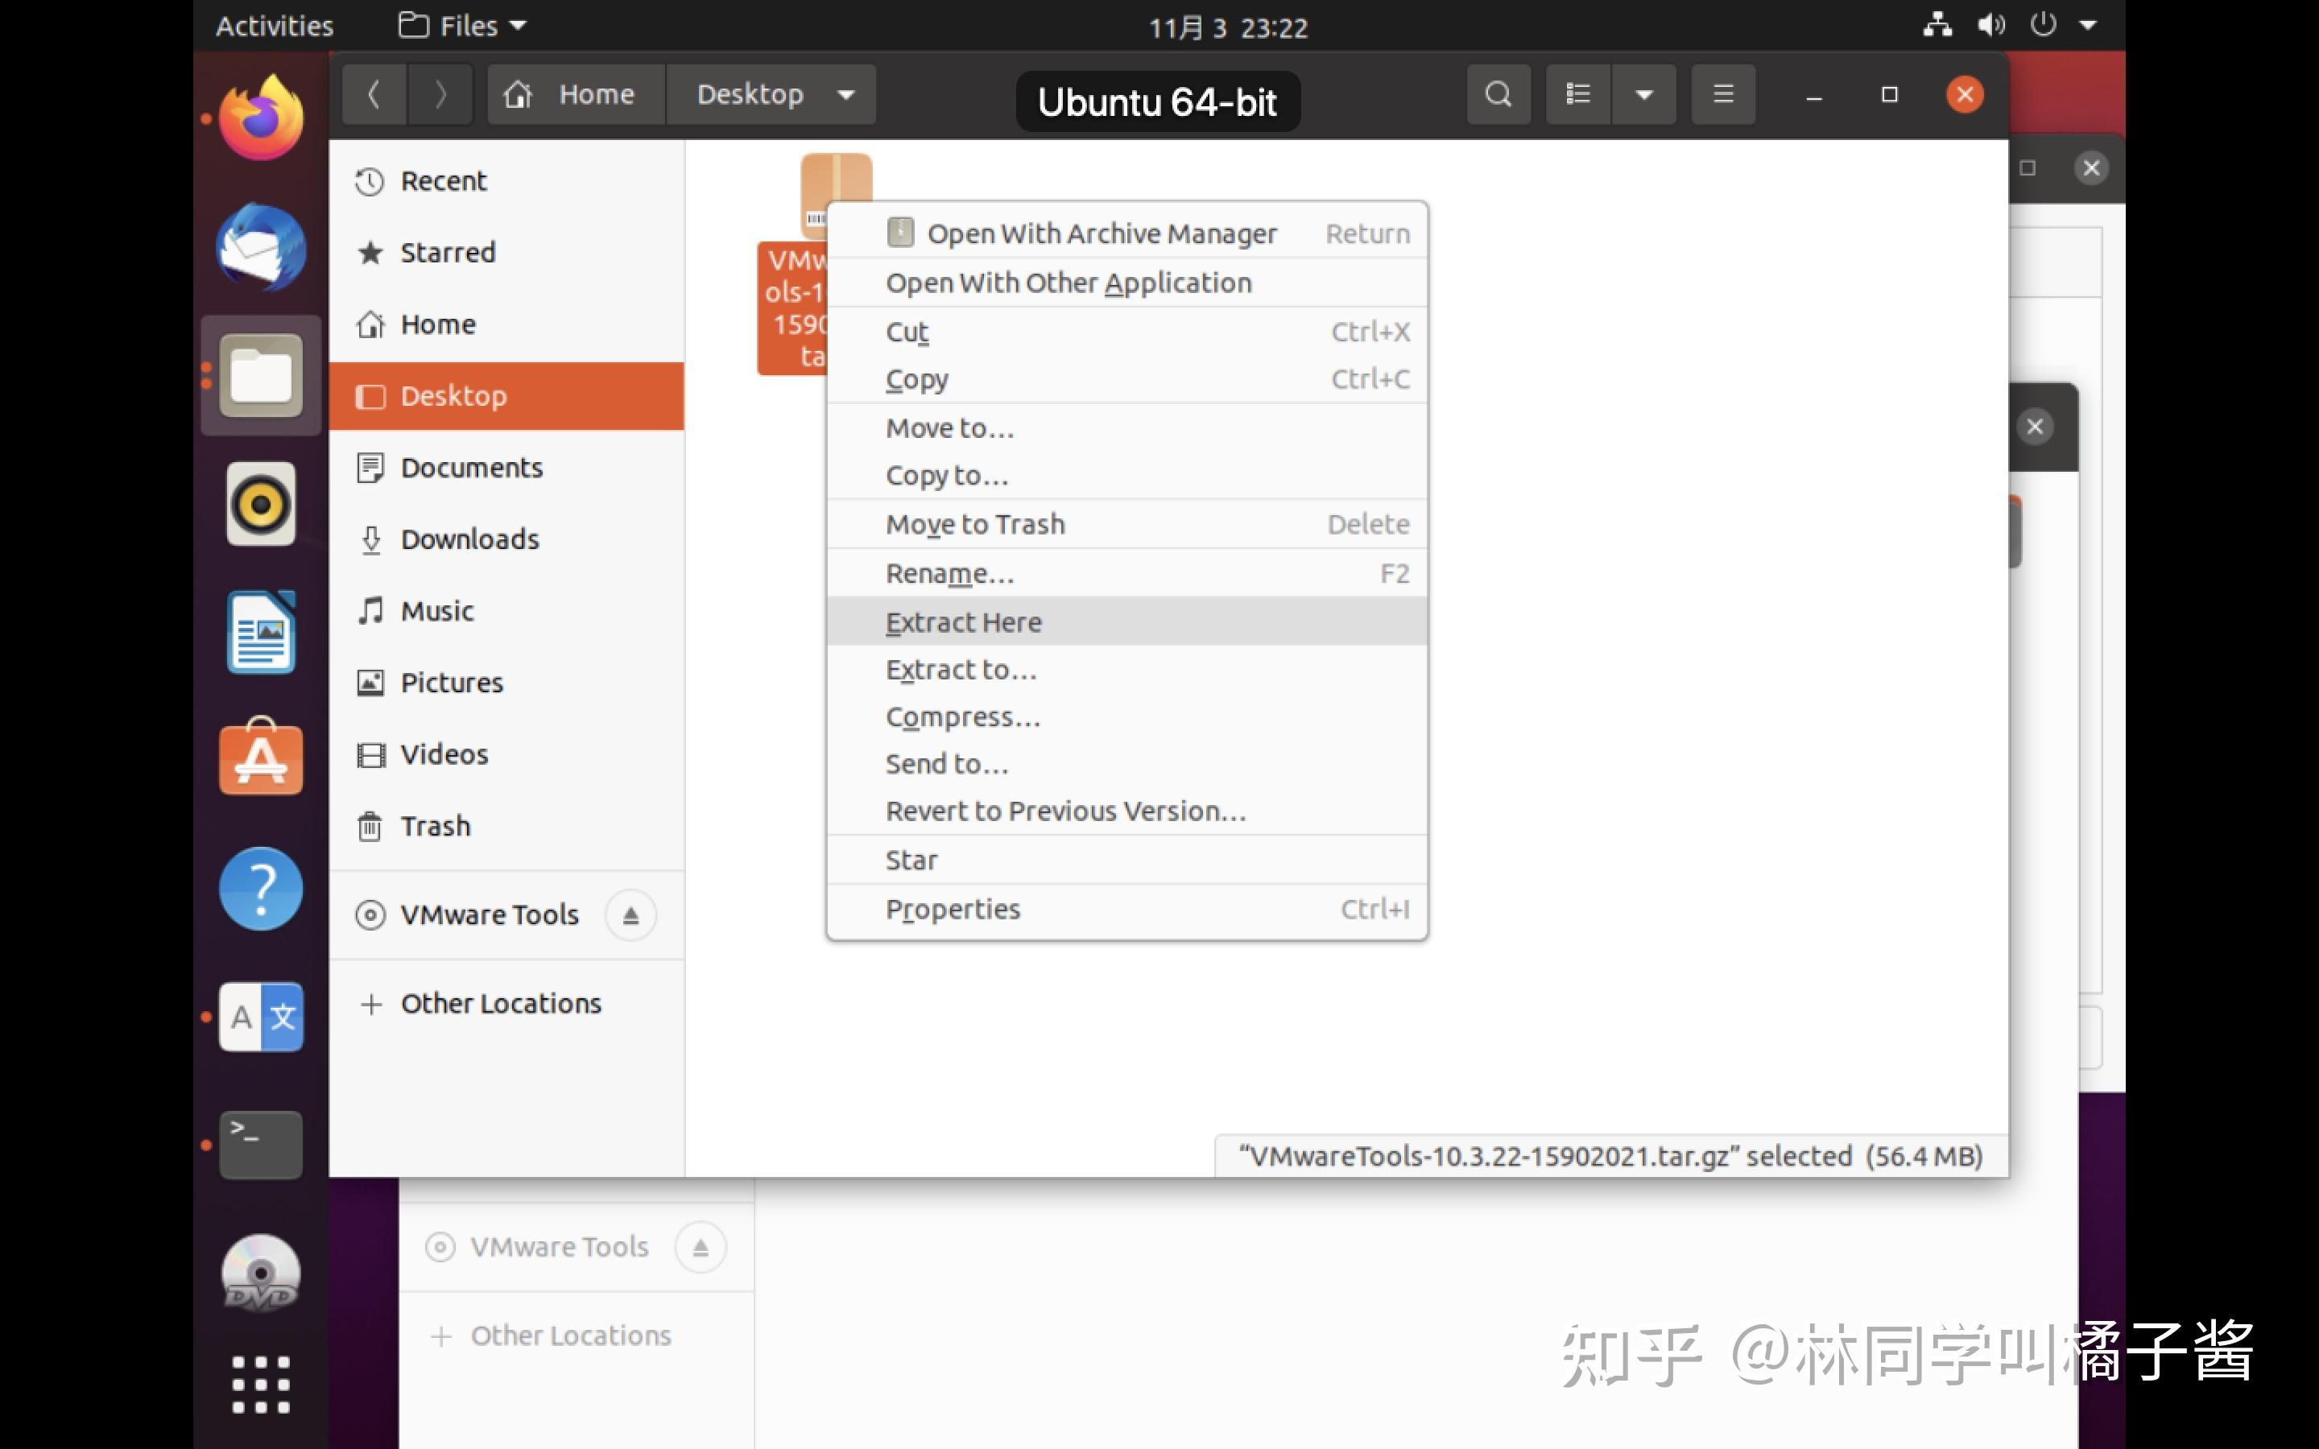The image size is (2319, 1449).
Task: Go forward with the right arrow button
Action: click(440, 94)
